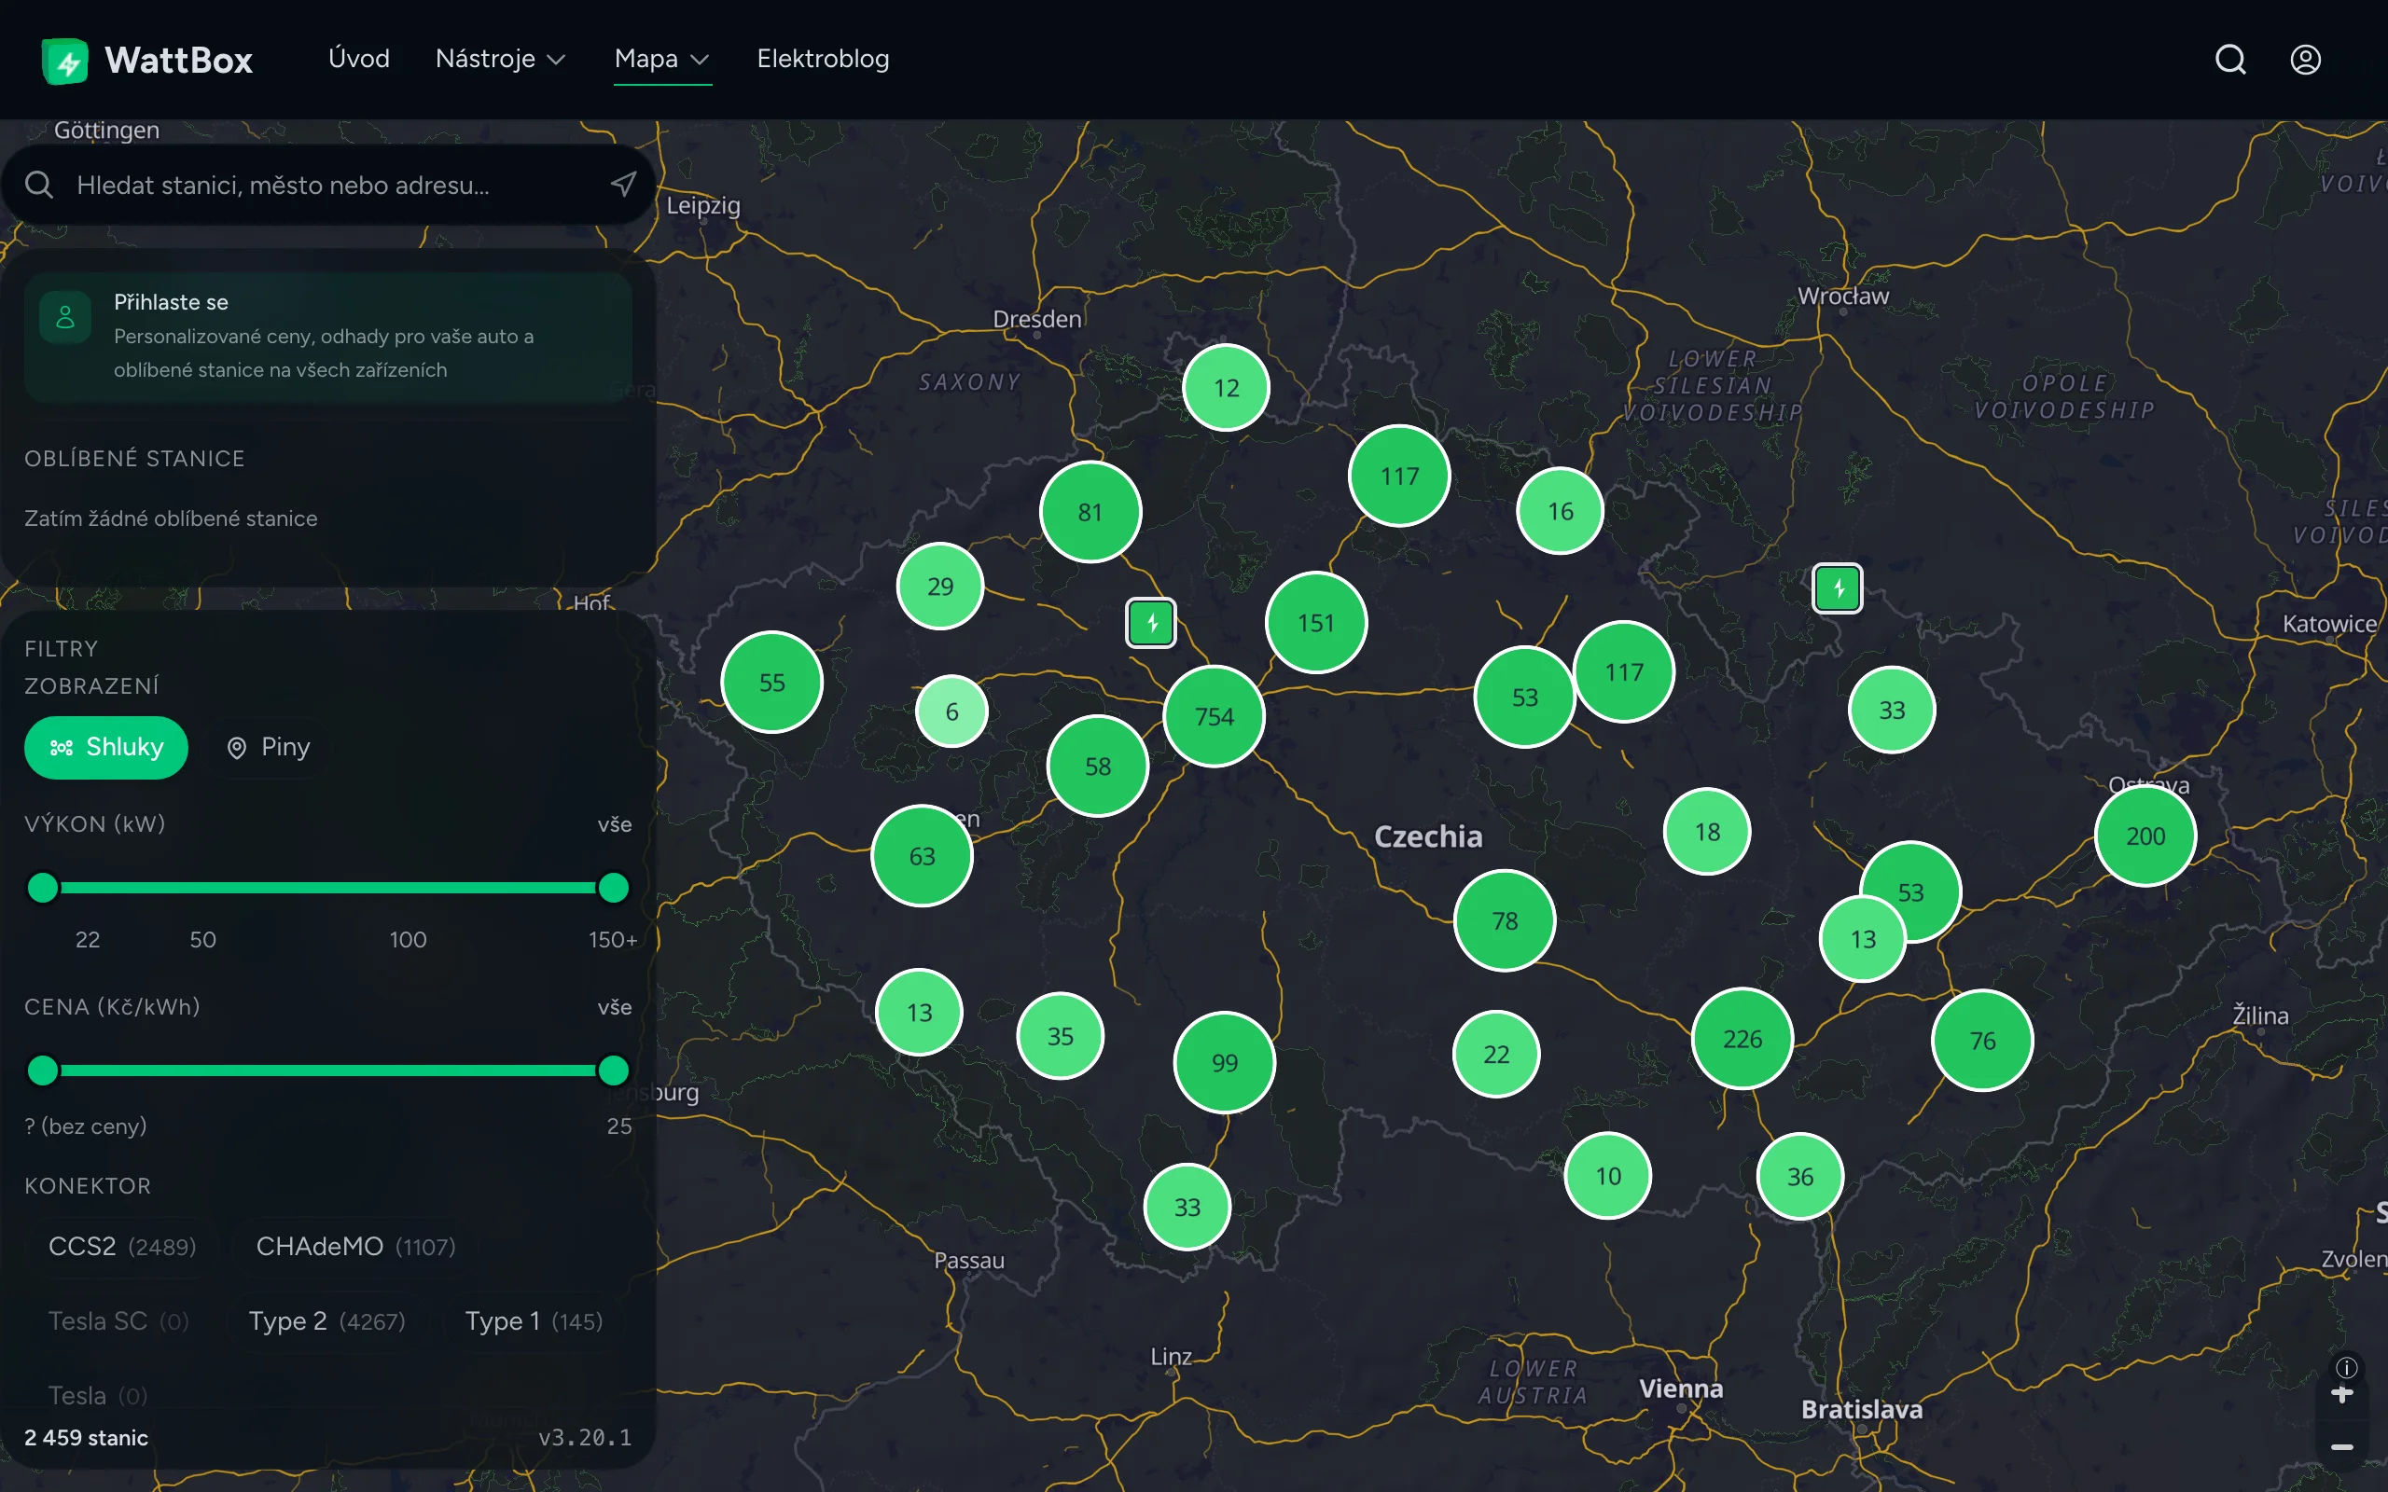Click the WattBox lightning logo icon
This screenshot has height=1492, width=2388.
65,62
